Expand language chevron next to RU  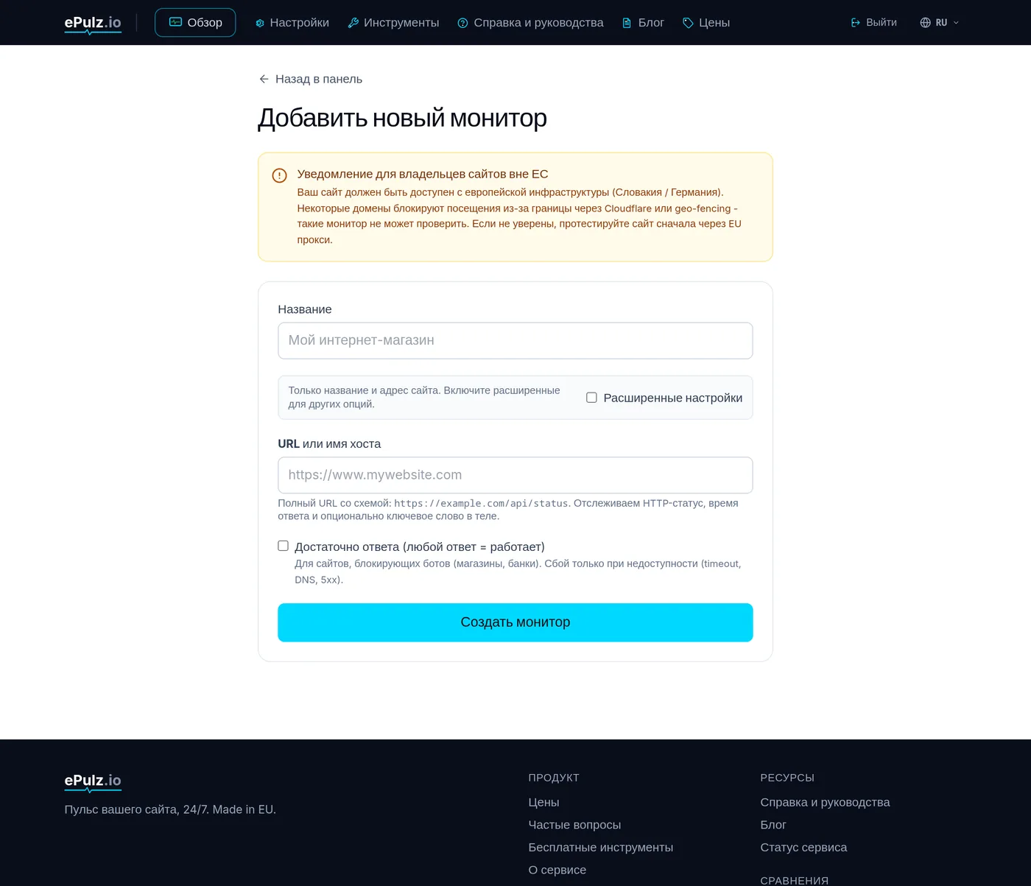pyautogui.click(x=956, y=23)
